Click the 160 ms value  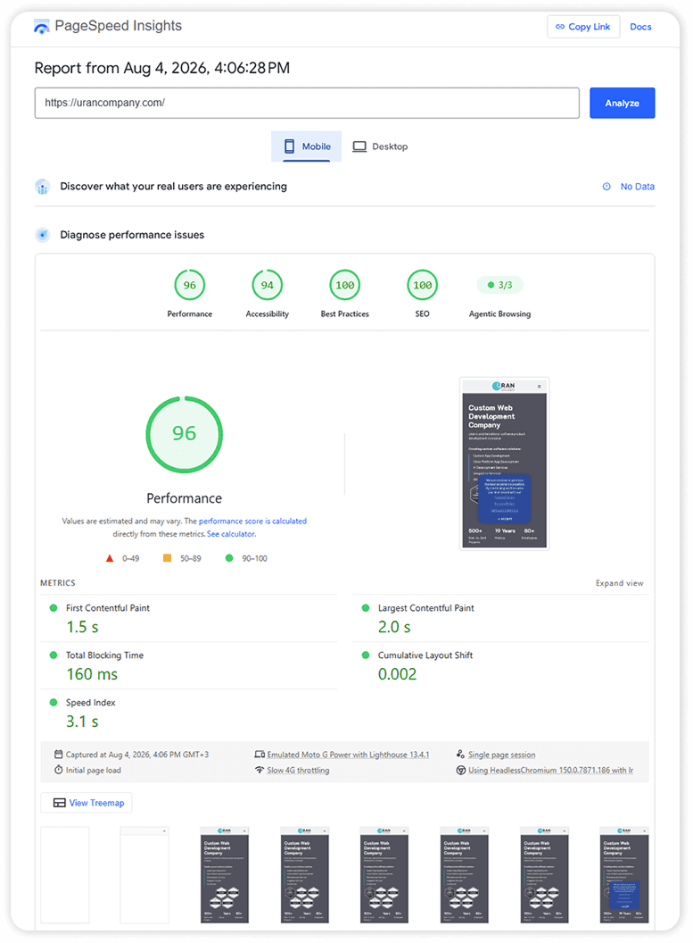(92, 674)
